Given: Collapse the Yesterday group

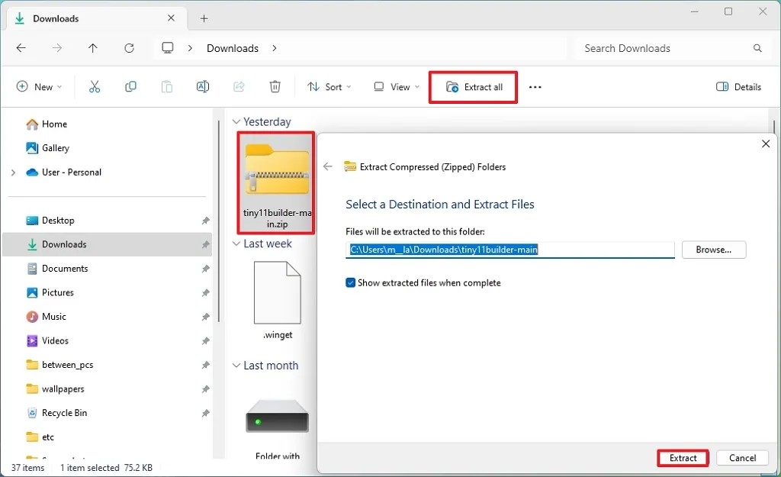Looking at the screenshot, I should tap(236, 121).
